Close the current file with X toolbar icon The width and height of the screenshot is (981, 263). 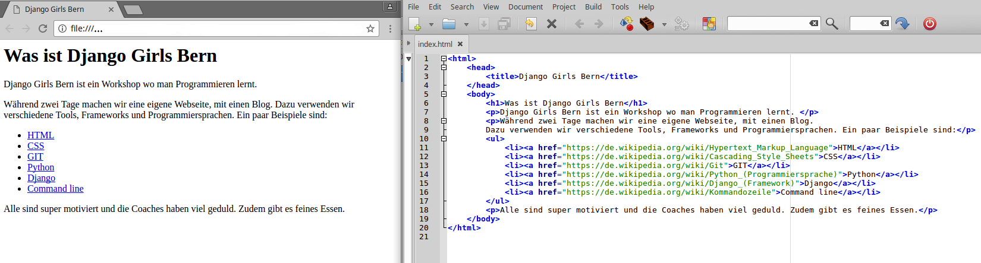pos(552,24)
